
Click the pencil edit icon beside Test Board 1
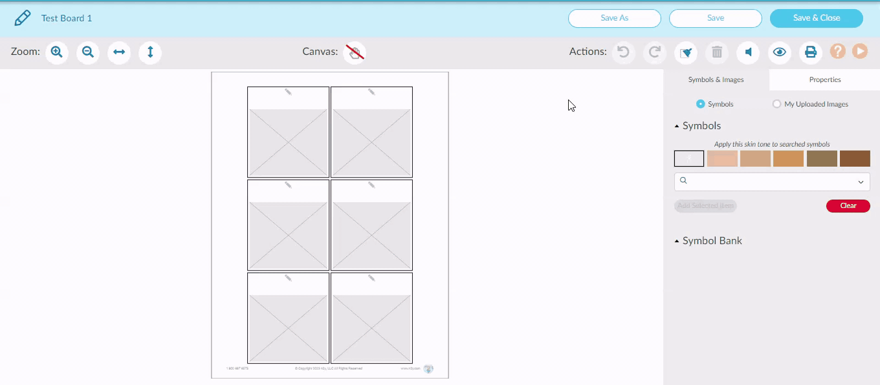coord(23,18)
